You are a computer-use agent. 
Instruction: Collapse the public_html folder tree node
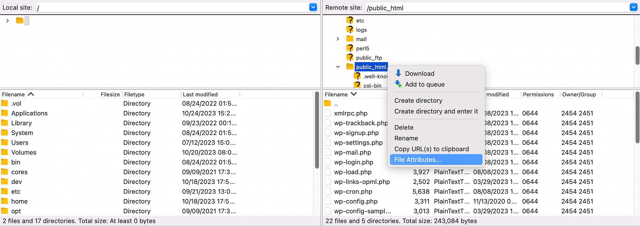tap(338, 67)
